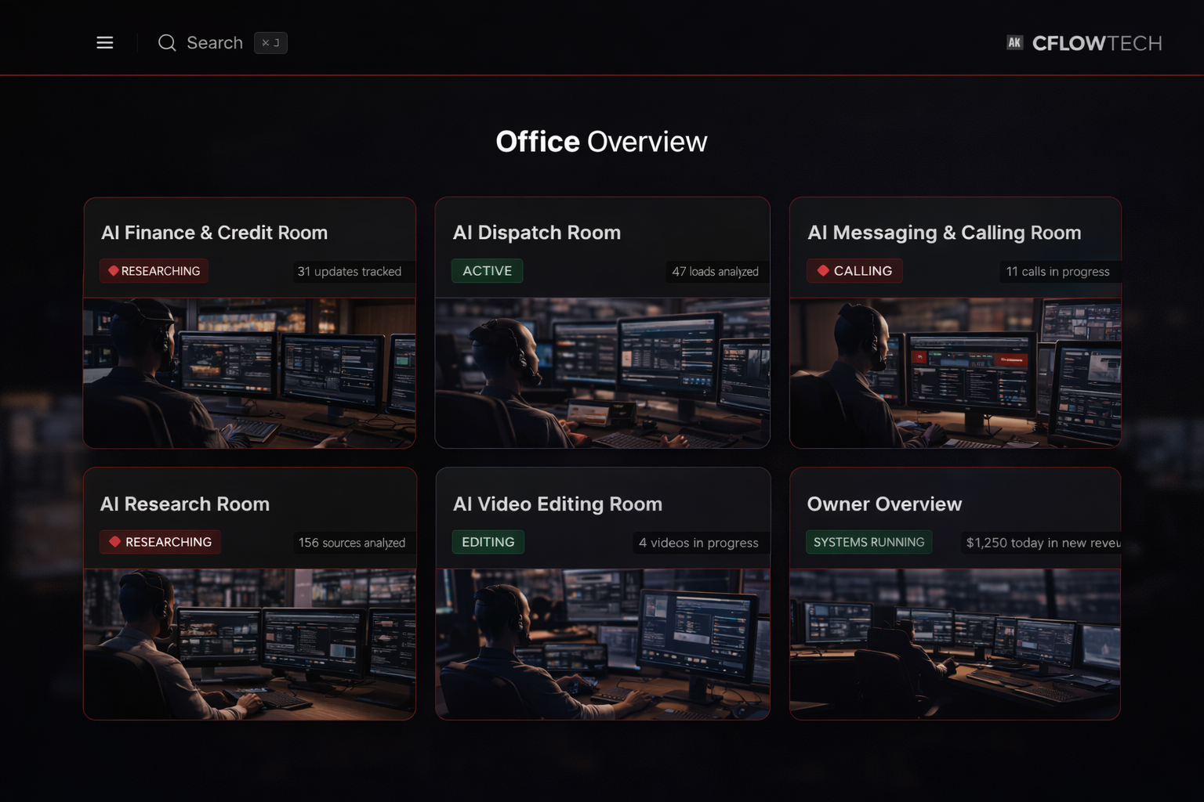Click the CFLOWTECH brand logo
1204x802 pixels.
[x=1097, y=43]
